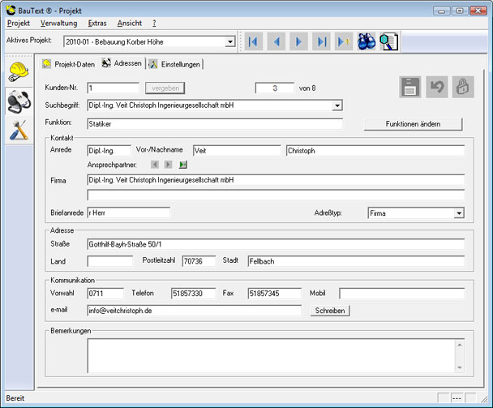Go to the previous record

277,42
